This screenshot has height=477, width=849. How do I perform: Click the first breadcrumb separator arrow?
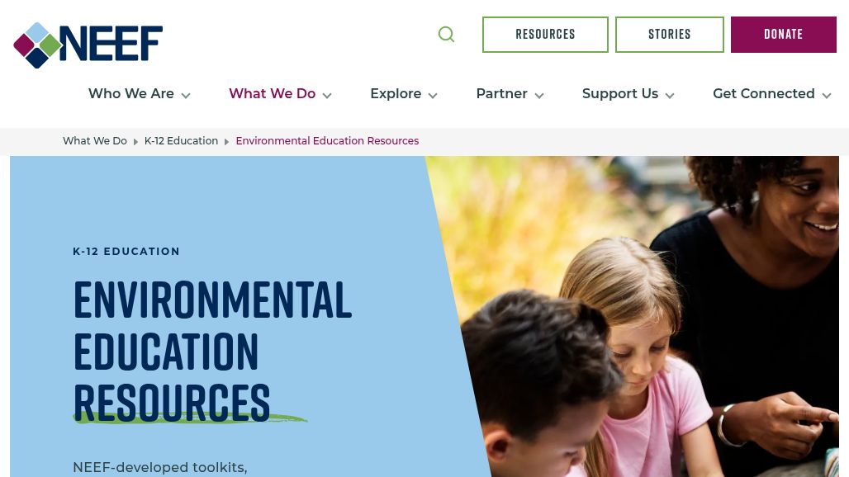click(135, 142)
